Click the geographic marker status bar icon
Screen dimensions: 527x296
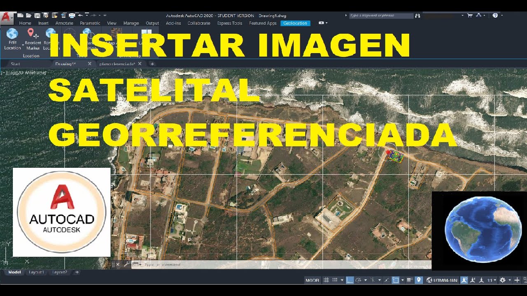(418, 280)
